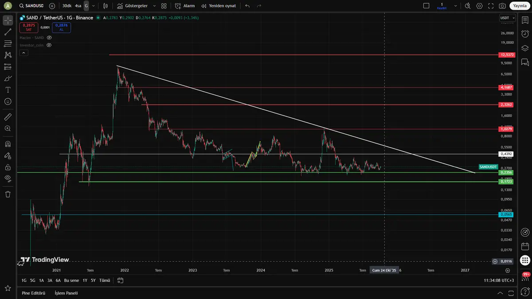Open the candlestick chart style selector
This screenshot has height=299, width=532.
[106, 6]
